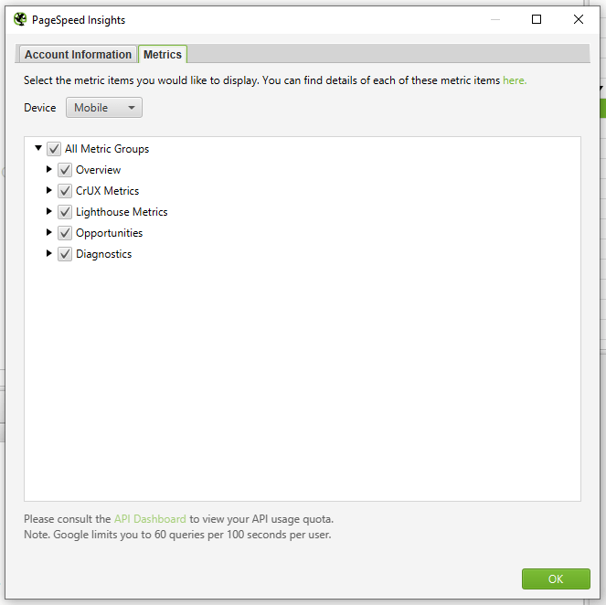Toggle the CrUX Metrics checkbox
Viewport: 606px width, 605px height.
tap(65, 191)
